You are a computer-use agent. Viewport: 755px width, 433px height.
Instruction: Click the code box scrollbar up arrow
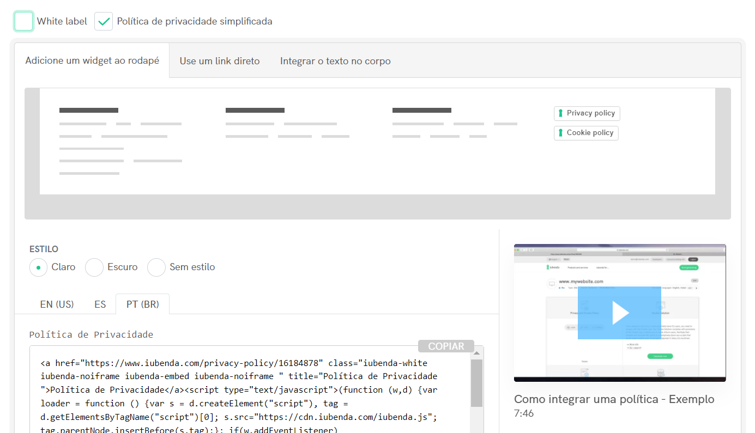coord(476,353)
